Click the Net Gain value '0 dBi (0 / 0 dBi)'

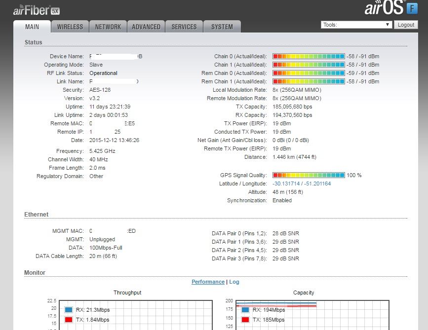click(291, 140)
